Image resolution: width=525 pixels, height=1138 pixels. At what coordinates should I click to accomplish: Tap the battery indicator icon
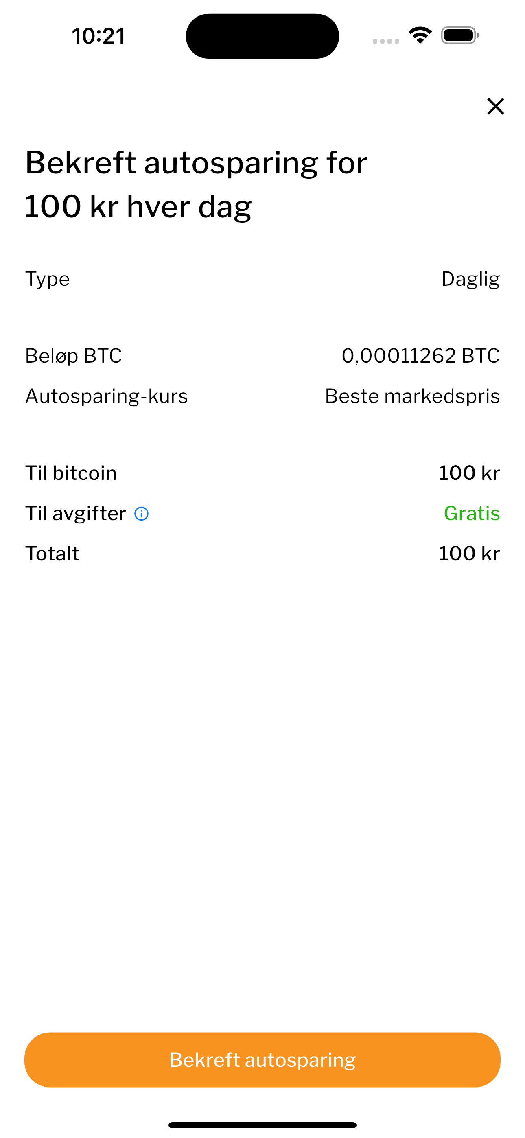(x=459, y=35)
